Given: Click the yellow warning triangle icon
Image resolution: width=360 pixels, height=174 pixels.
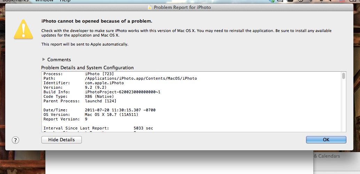Looking at the screenshot, I should tap(23, 29).
